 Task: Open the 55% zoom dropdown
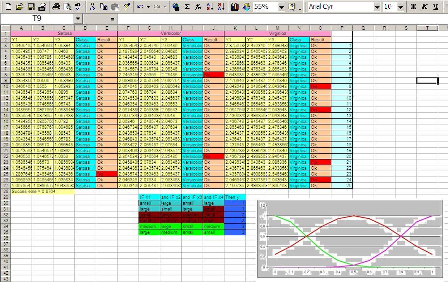281,7
